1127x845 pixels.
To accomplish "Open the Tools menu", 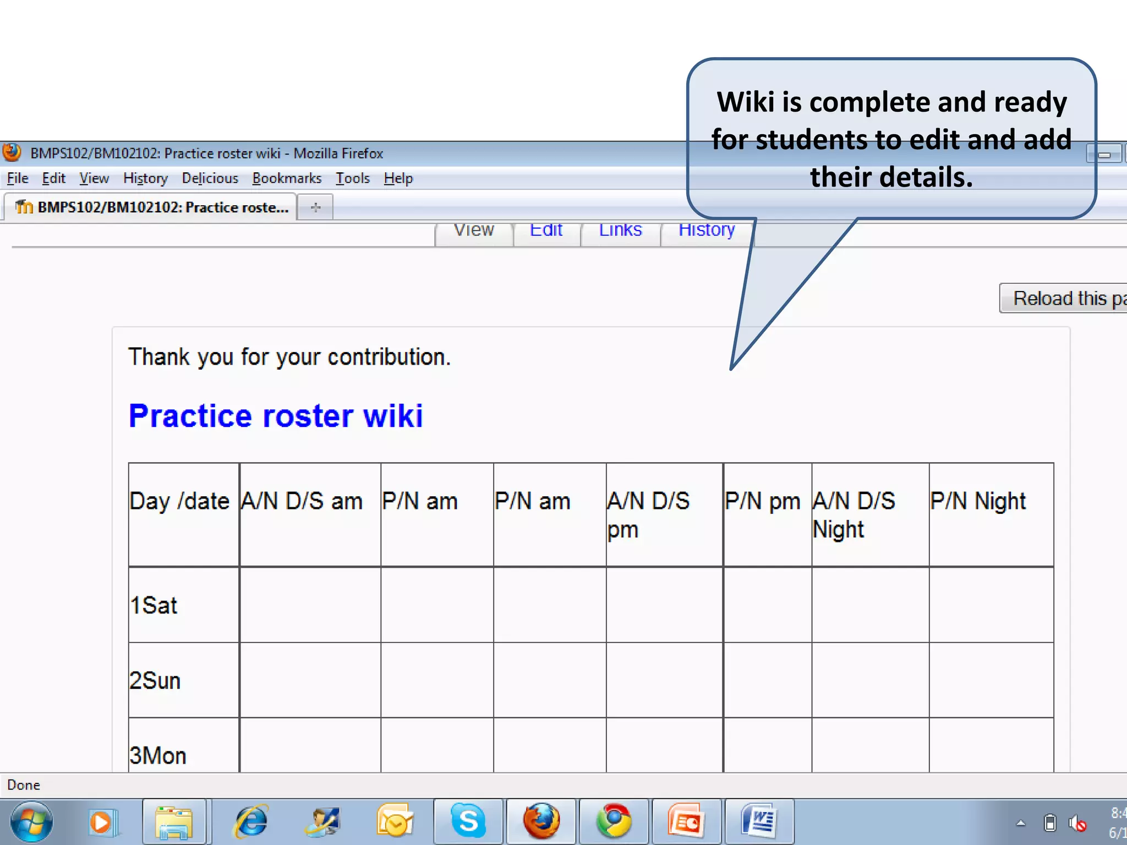I will (x=352, y=178).
